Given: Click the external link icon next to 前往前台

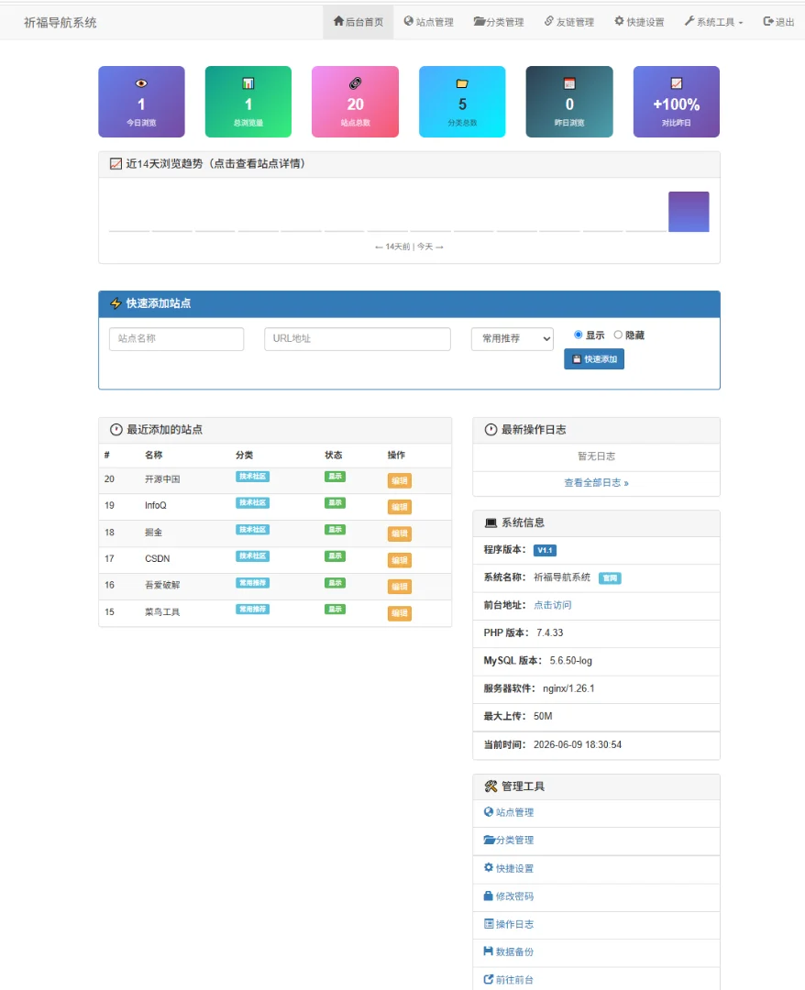Looking at the screenshot, I should 488,979.
